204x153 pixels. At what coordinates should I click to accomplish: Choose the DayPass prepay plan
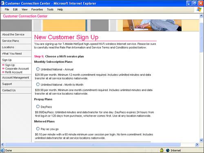(38, 106)
